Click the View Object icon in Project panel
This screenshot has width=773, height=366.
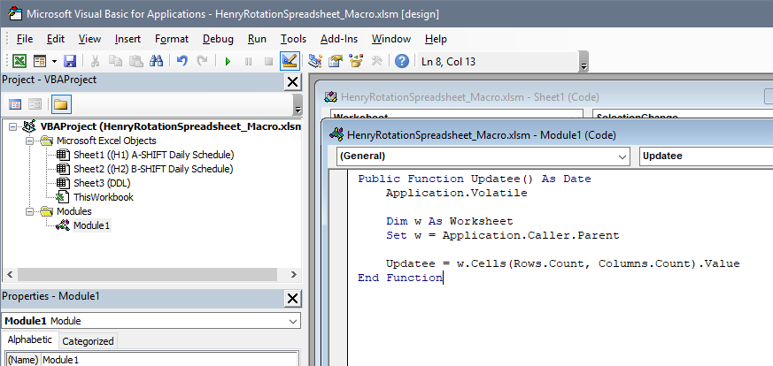[35, 104]
